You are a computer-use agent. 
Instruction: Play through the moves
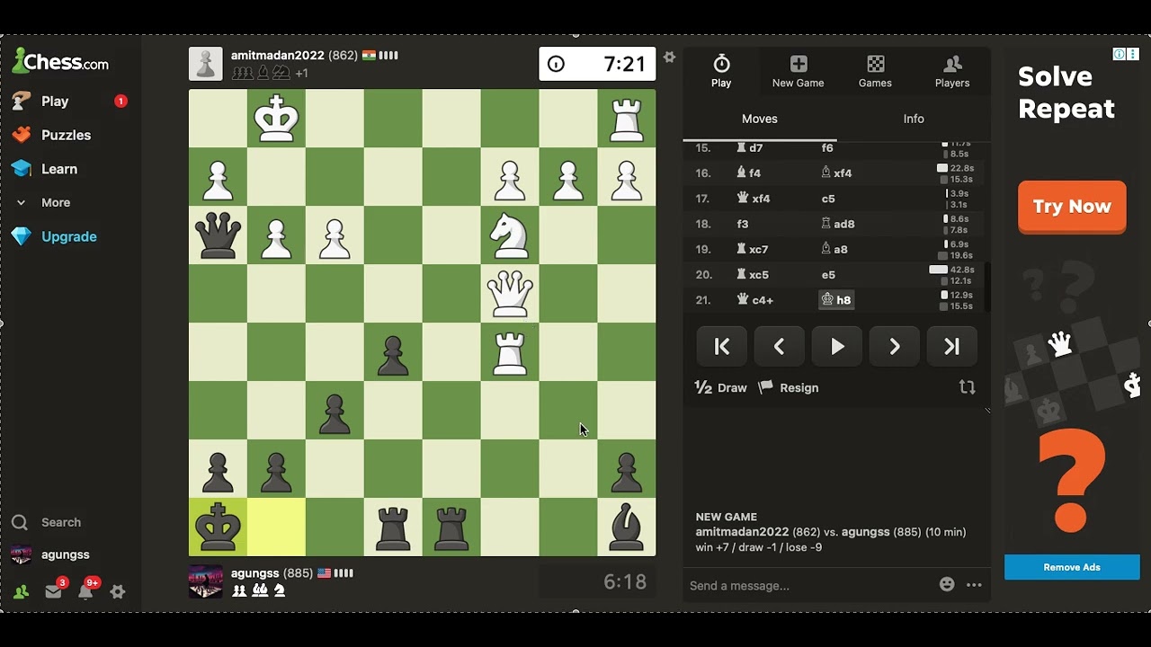tap(837, 347)
